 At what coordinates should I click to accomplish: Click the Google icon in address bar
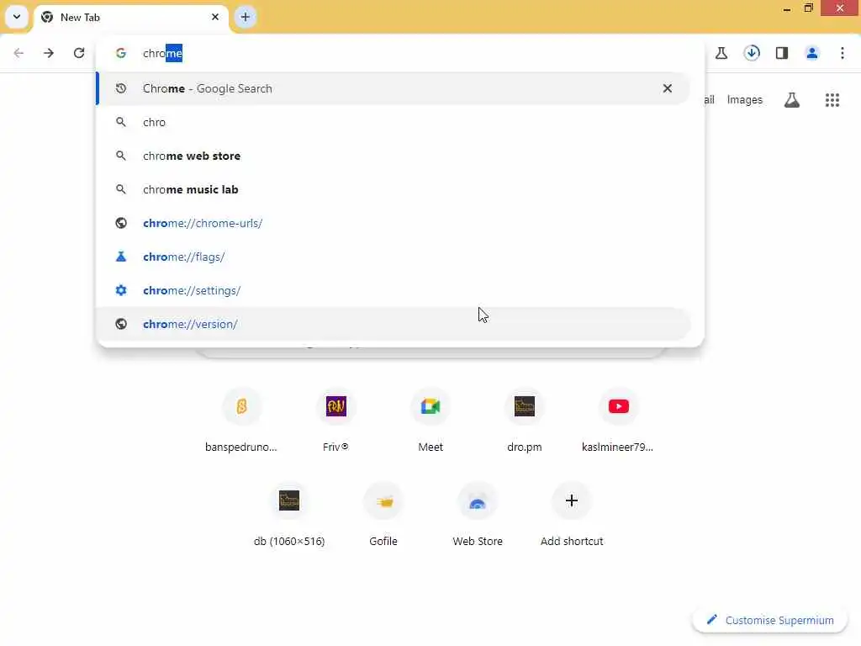[121, 53]
